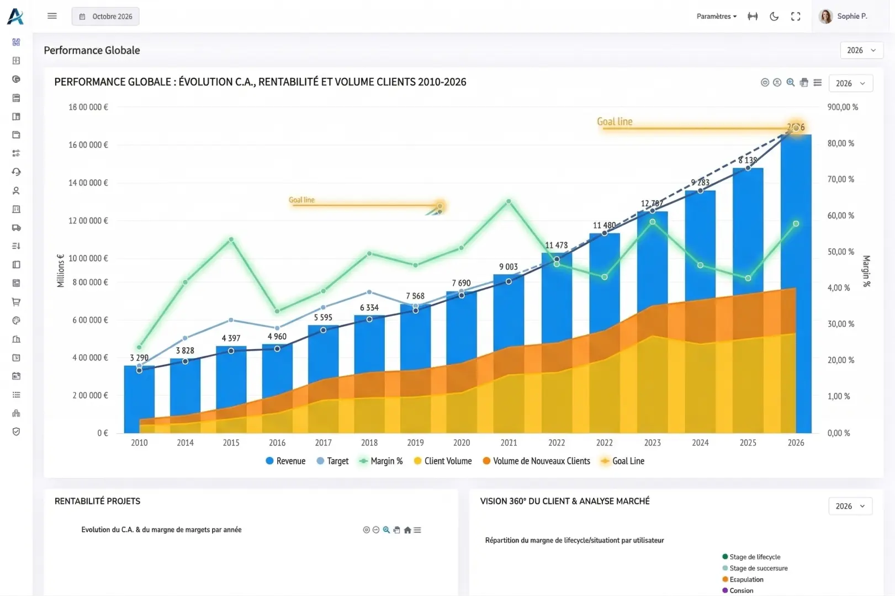Click the user profile icon in sidebar
This screenshot has width=895, height=596.
[16, 190]
